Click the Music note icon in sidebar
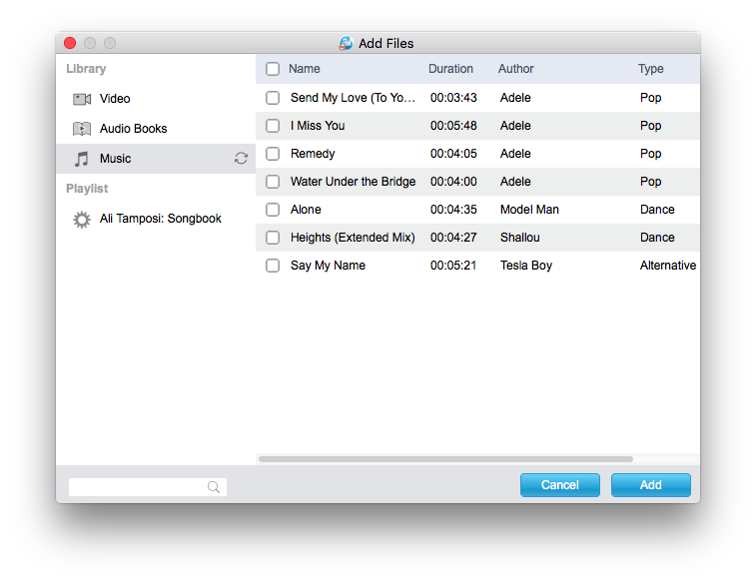The image size is (756, 583). [x=82, y=159]
